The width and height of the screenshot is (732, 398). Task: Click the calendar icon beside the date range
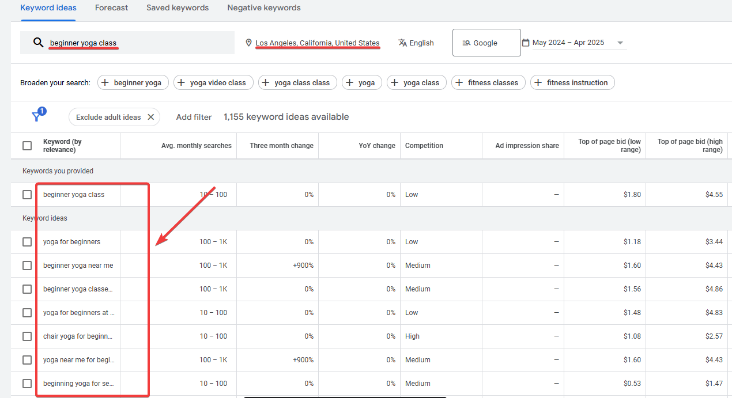click(526, 42)
